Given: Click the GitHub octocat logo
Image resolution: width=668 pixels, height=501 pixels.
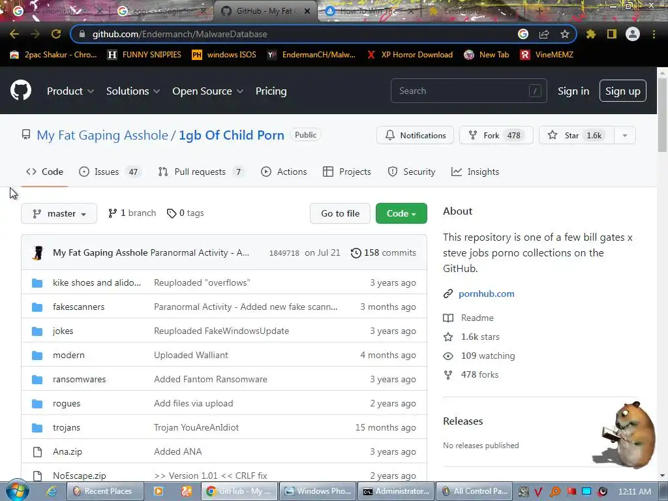Looking at the screenshot, I should 21,90.
